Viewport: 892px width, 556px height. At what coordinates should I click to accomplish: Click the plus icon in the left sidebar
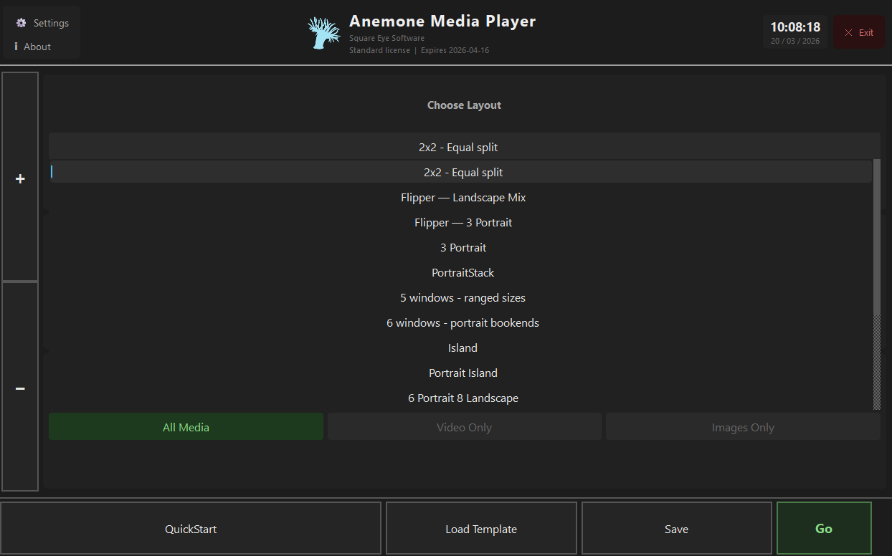[x=20, y=178]
